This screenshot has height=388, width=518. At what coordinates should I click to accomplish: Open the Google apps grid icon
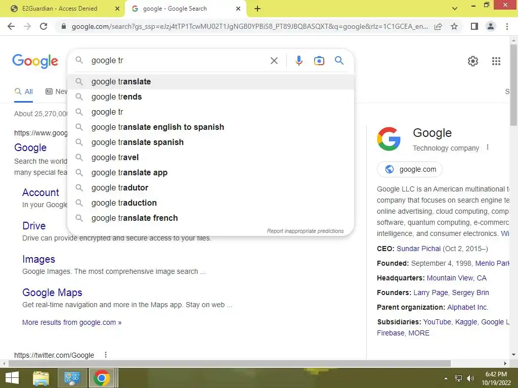click(x=496, y=61)
